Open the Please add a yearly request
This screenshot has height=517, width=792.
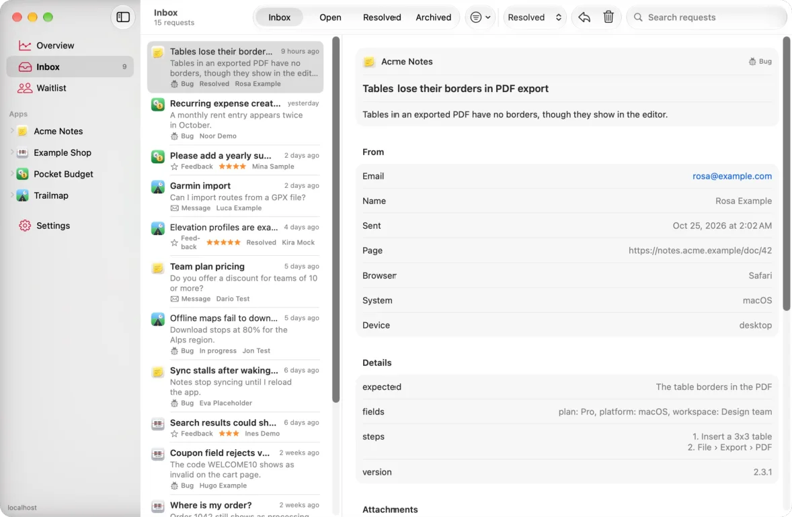(x=235, y=160)
